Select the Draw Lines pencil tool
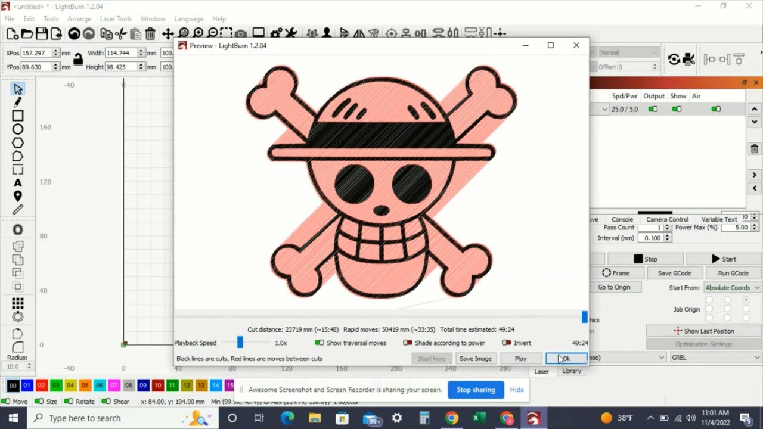Screen dimensions: 763x429 [x=18, y=102]
